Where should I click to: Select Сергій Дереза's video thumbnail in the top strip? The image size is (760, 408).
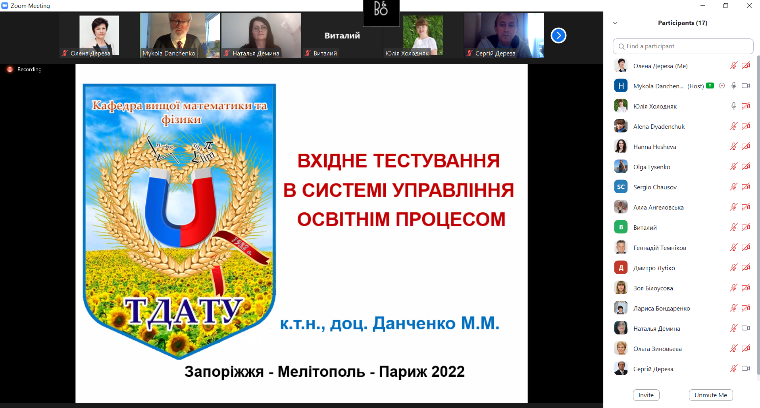coord(504,36)
